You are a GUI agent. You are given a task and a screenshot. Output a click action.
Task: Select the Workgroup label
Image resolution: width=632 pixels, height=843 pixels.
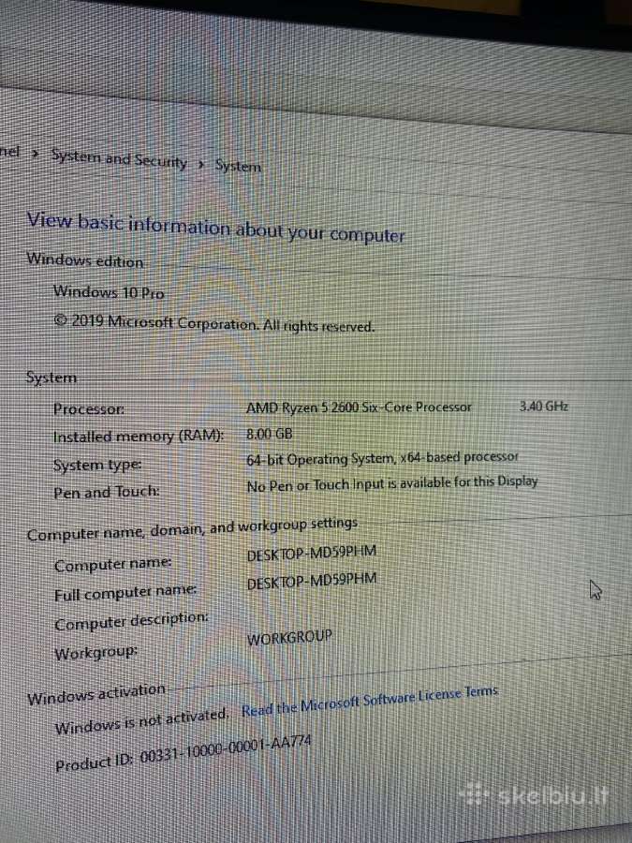pos(96,653)
